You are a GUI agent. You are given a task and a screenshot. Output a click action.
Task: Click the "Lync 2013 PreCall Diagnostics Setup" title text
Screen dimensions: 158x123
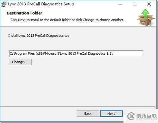[41, 4]
